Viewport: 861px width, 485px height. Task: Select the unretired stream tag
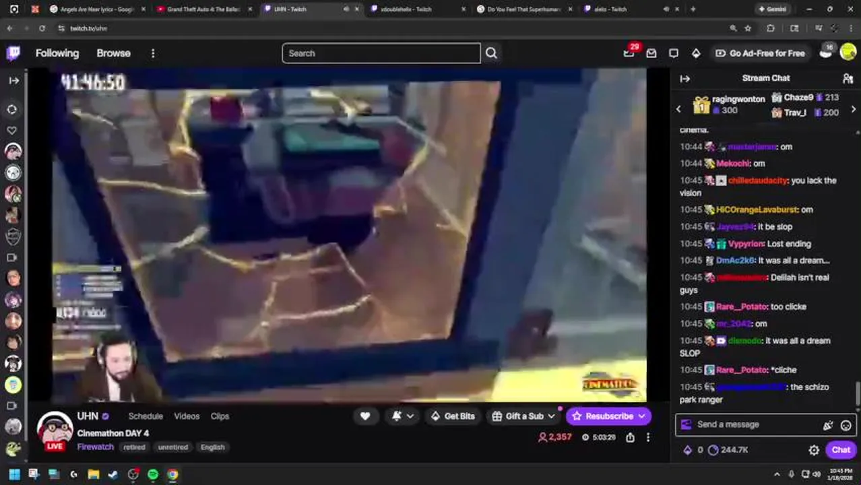173,447
